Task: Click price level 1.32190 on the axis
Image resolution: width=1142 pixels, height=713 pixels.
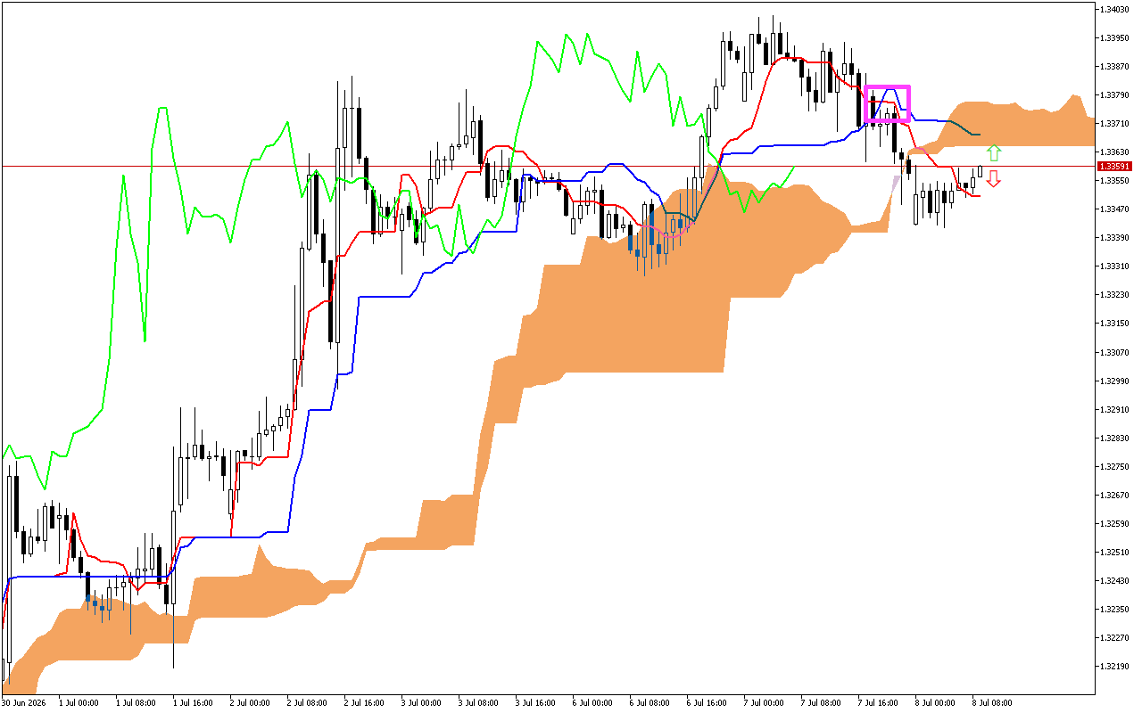Action: click(1115, 667)
